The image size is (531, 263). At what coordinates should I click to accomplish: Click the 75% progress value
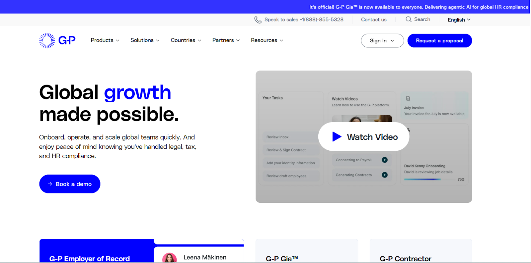click(x=461, y=179)
